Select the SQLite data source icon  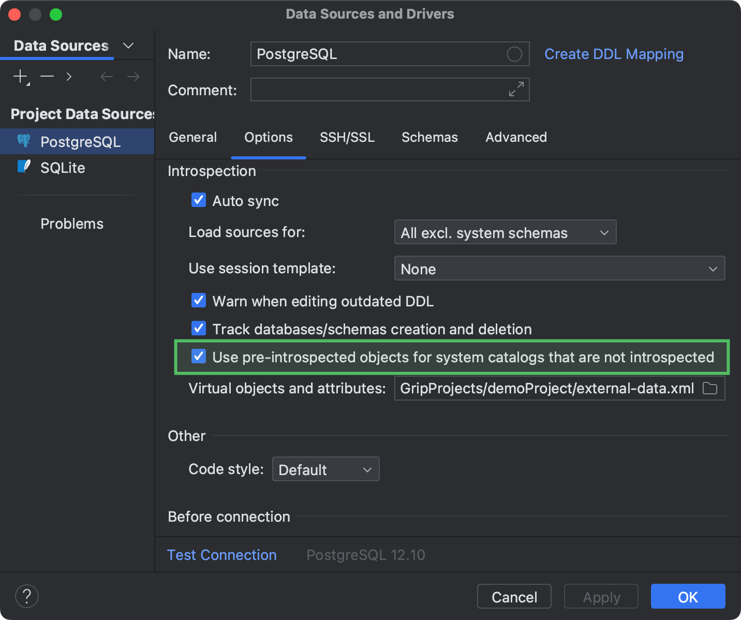click(24, 167)
